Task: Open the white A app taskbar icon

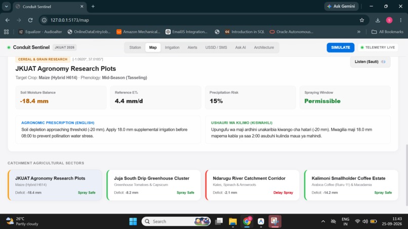Action: tap(261, 221)
